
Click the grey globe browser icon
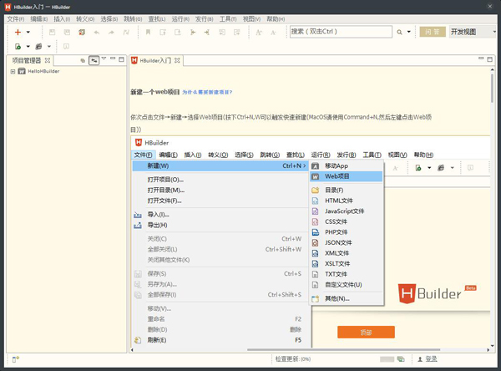coord(38,47)
